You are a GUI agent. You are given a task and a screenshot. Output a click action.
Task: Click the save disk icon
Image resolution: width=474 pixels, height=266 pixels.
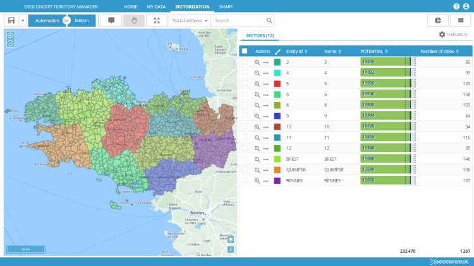(x=11, y=20)
